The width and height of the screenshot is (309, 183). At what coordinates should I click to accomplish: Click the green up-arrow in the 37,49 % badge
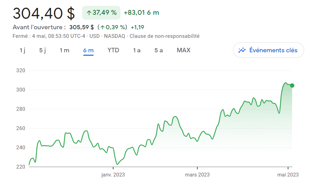coord(89,13)
